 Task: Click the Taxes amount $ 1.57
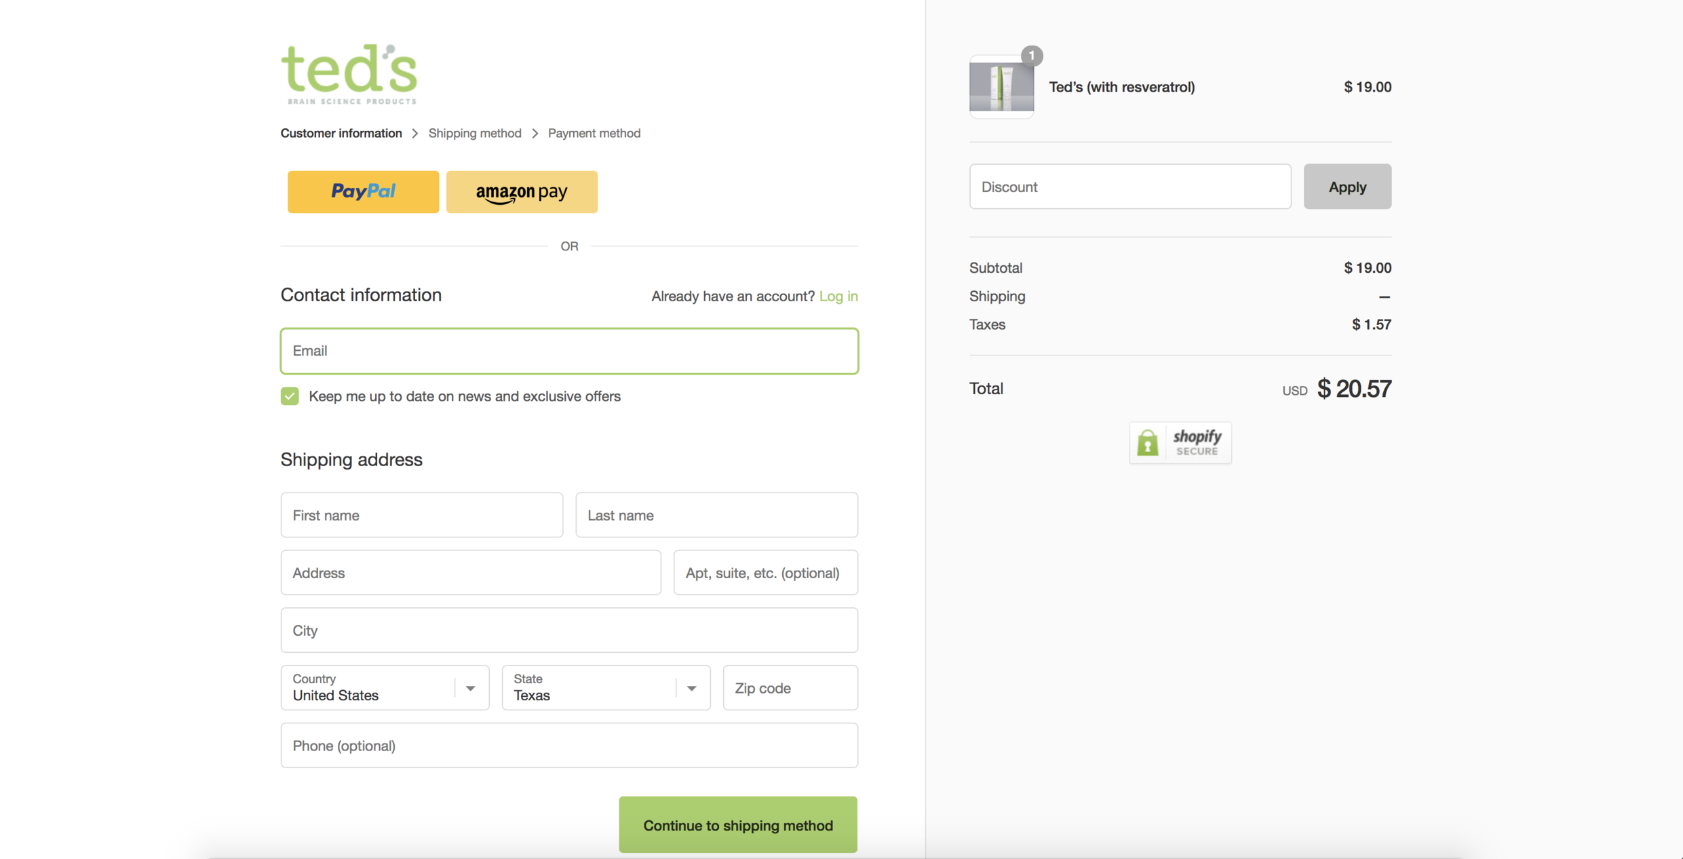click(x=1372, y=324)
